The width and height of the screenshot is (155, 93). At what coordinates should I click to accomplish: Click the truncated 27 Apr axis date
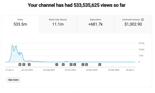(x=10, y=70)
